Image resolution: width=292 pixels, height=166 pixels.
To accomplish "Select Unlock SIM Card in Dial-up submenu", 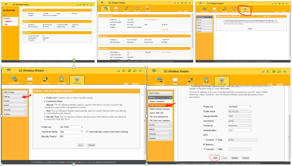I will click(x=156, y=113).
